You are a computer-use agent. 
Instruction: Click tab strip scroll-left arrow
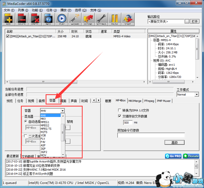click(x=94, y=100)
